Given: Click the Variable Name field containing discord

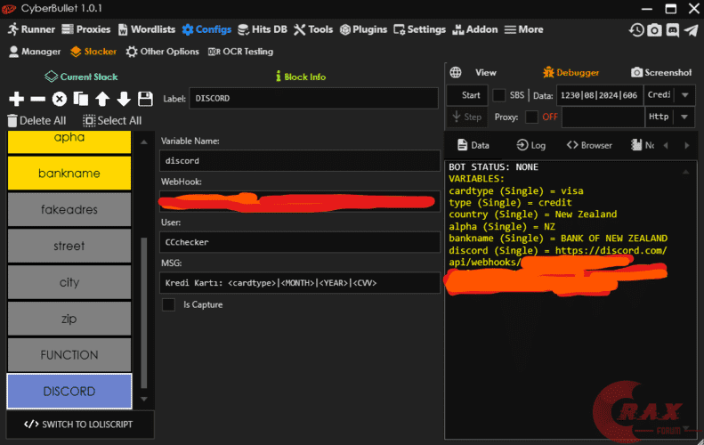Looking at the screenshot, I should coord(300,160).
